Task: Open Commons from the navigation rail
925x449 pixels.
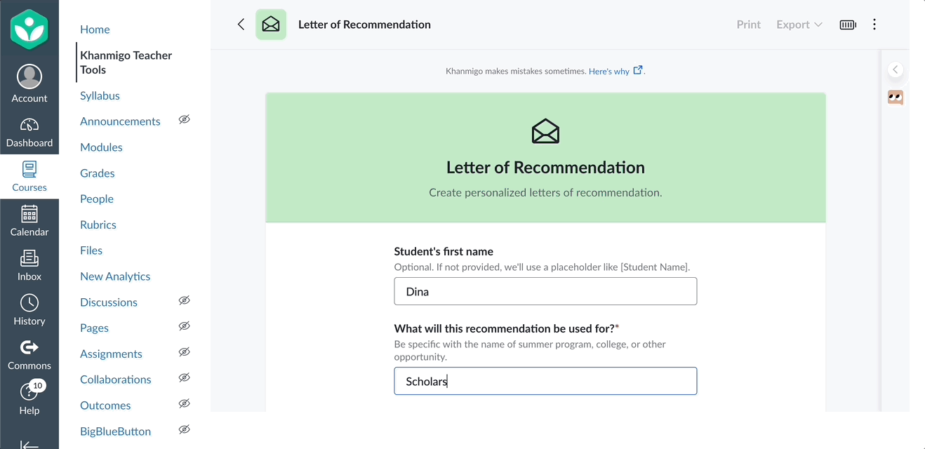Action: pos(29,353)
